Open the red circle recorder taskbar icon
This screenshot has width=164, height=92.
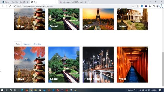point(67,90)
